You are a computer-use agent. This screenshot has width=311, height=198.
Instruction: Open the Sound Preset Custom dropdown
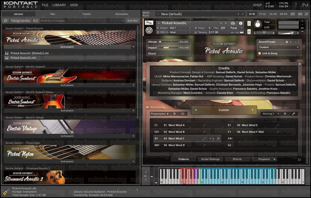pos(279,47)
